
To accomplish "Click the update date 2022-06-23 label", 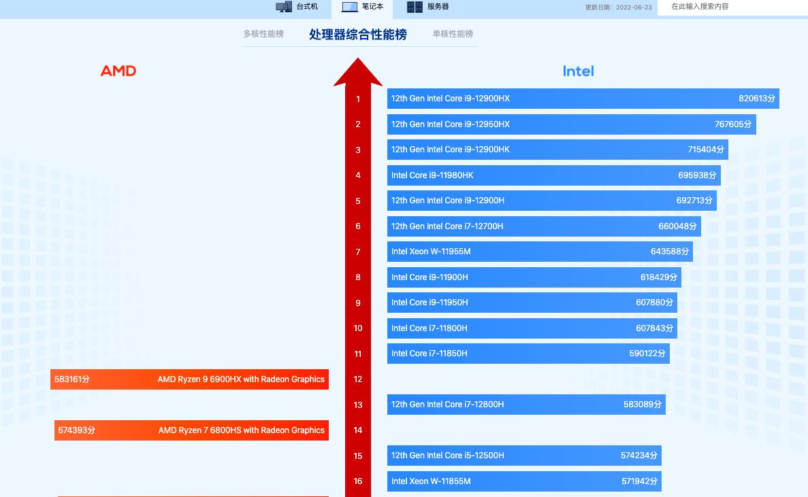I will tap(617, 7).
